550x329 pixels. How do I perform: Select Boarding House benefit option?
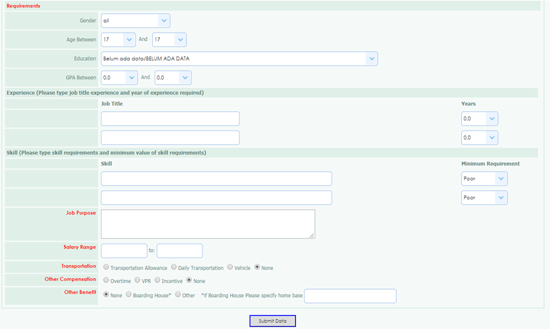click(129, 295)
